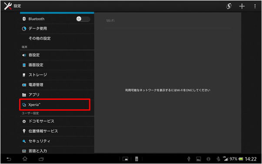Open the overflow three-dot menu
This screenshot has width=262, height=164.
pos(255,7)
